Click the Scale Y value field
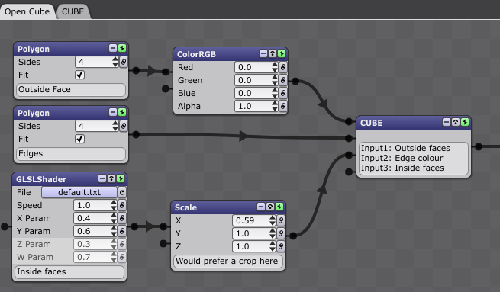This screenshot has width=500, height=292. tap(254, 233)
